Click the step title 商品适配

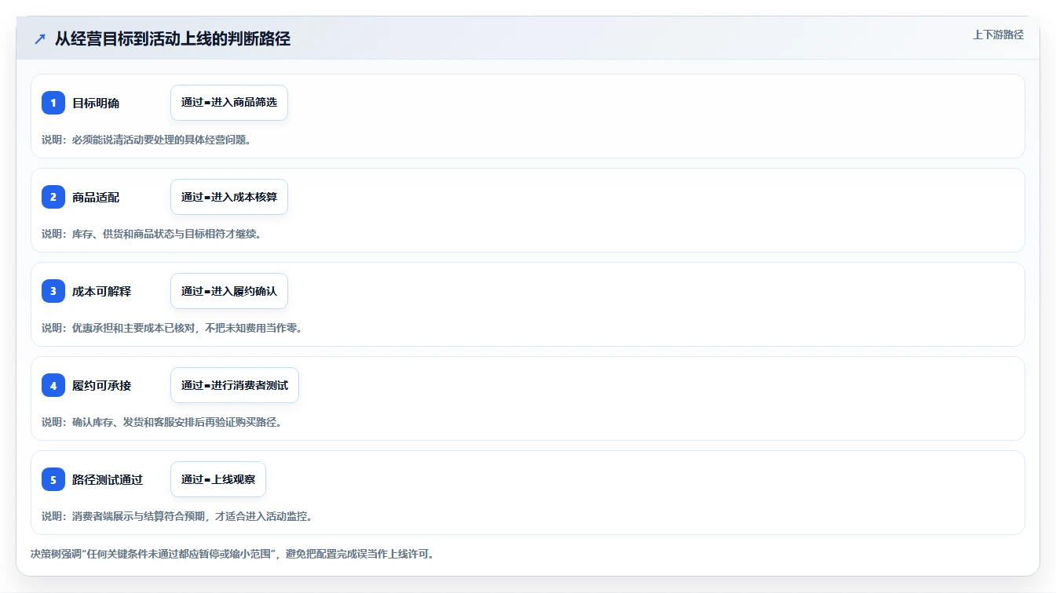[x=96, y=197]
